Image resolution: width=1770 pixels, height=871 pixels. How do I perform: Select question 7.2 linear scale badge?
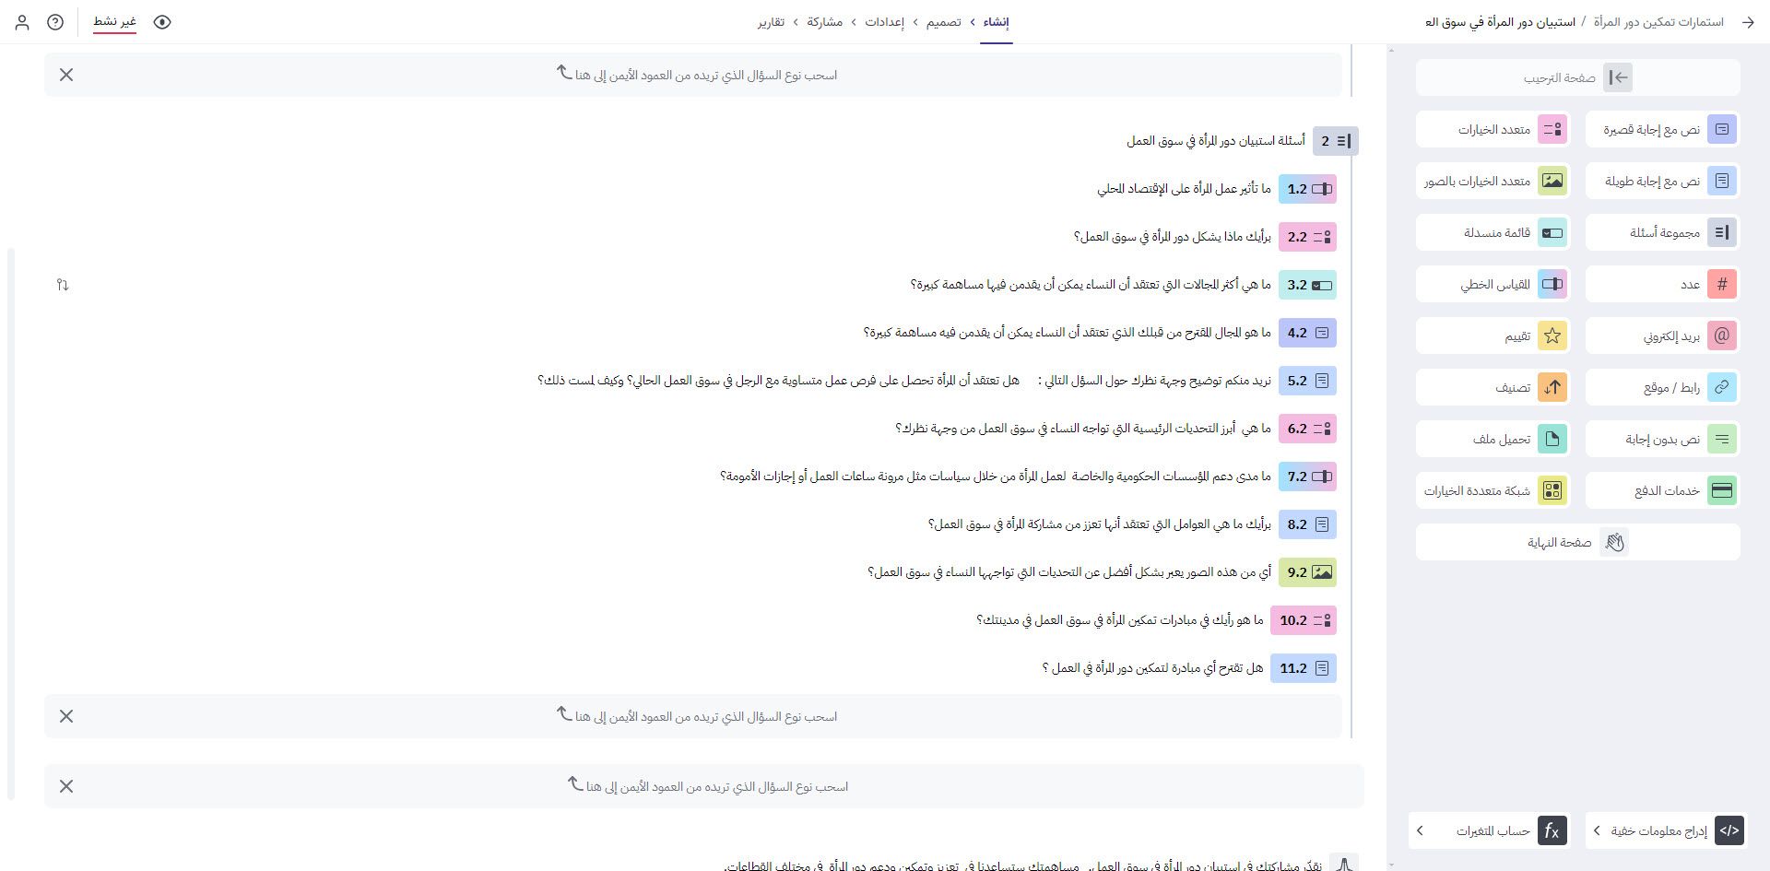click(x=1307, y=477)
